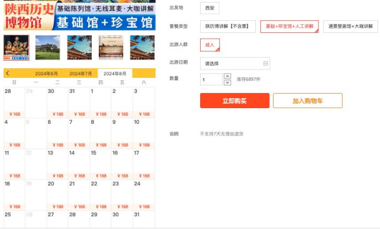The height and width of the screenshot is (229, 380).
Task: Pick August 21 in the calendar
Action: tap(79, 195)
